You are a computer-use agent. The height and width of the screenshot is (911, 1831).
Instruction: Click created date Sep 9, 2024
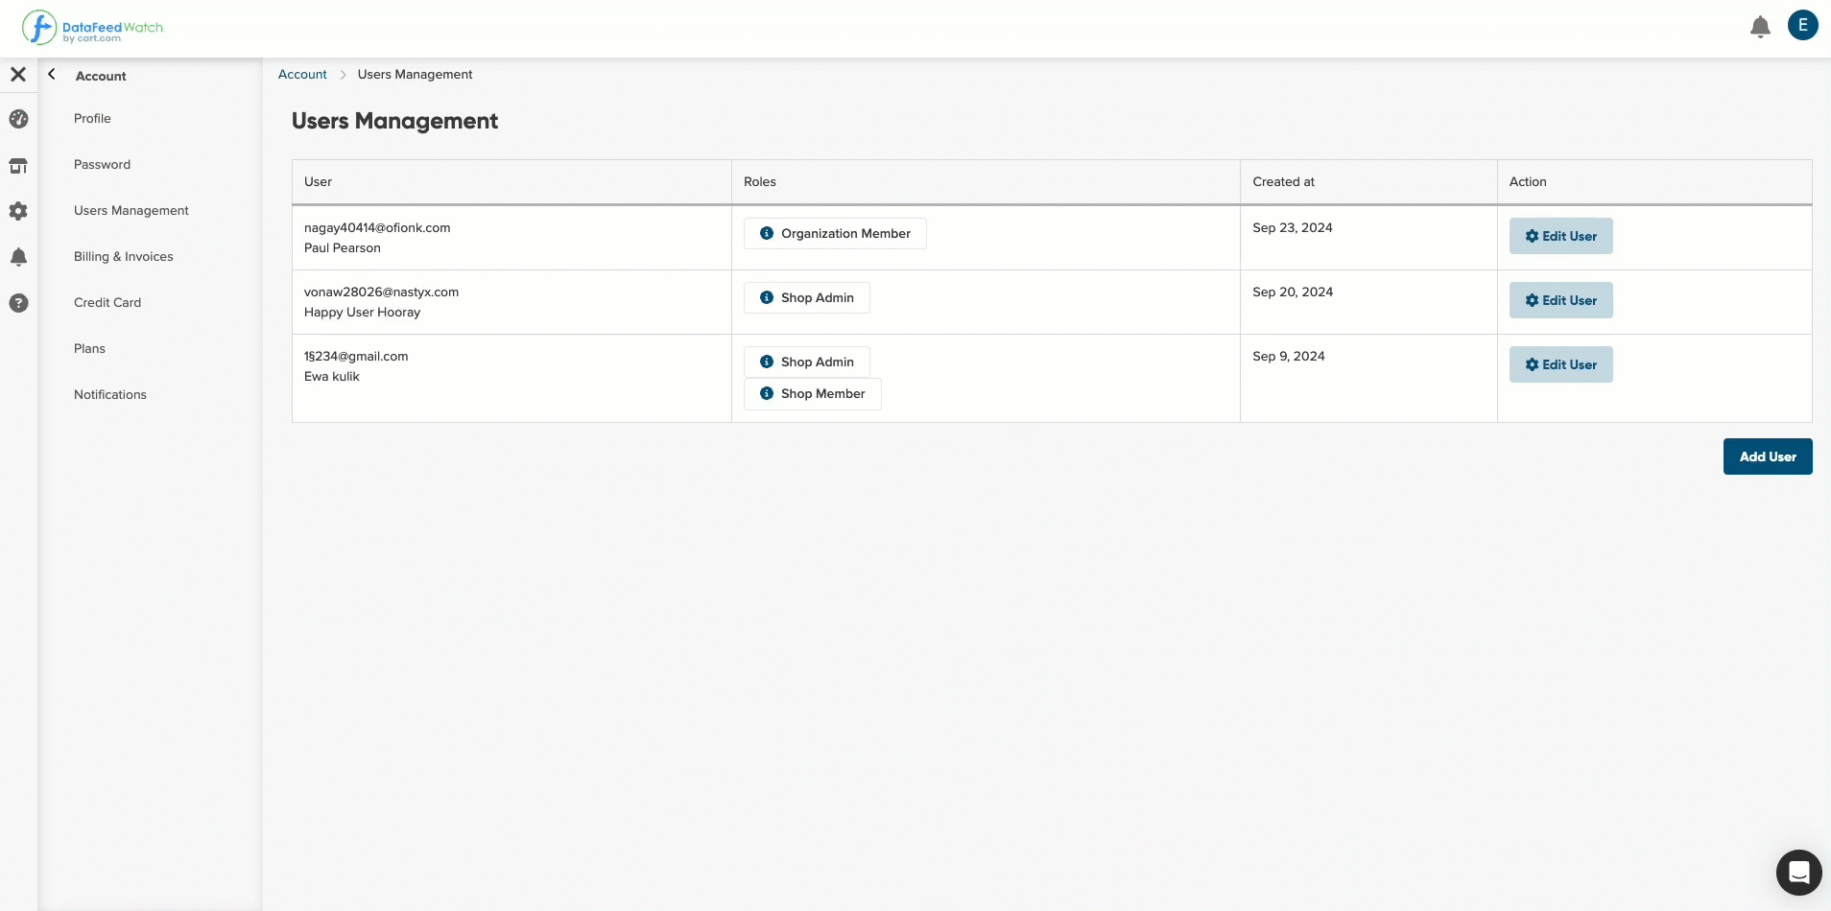pos(1289,356)
